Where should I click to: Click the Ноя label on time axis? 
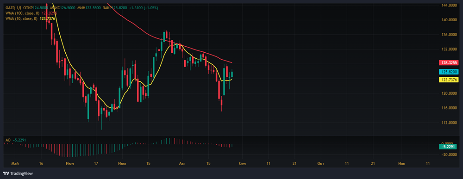pos(401,163)
